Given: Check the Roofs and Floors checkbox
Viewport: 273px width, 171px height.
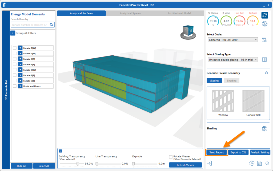Looking at the screenshot, I should [x=15, y=86].
